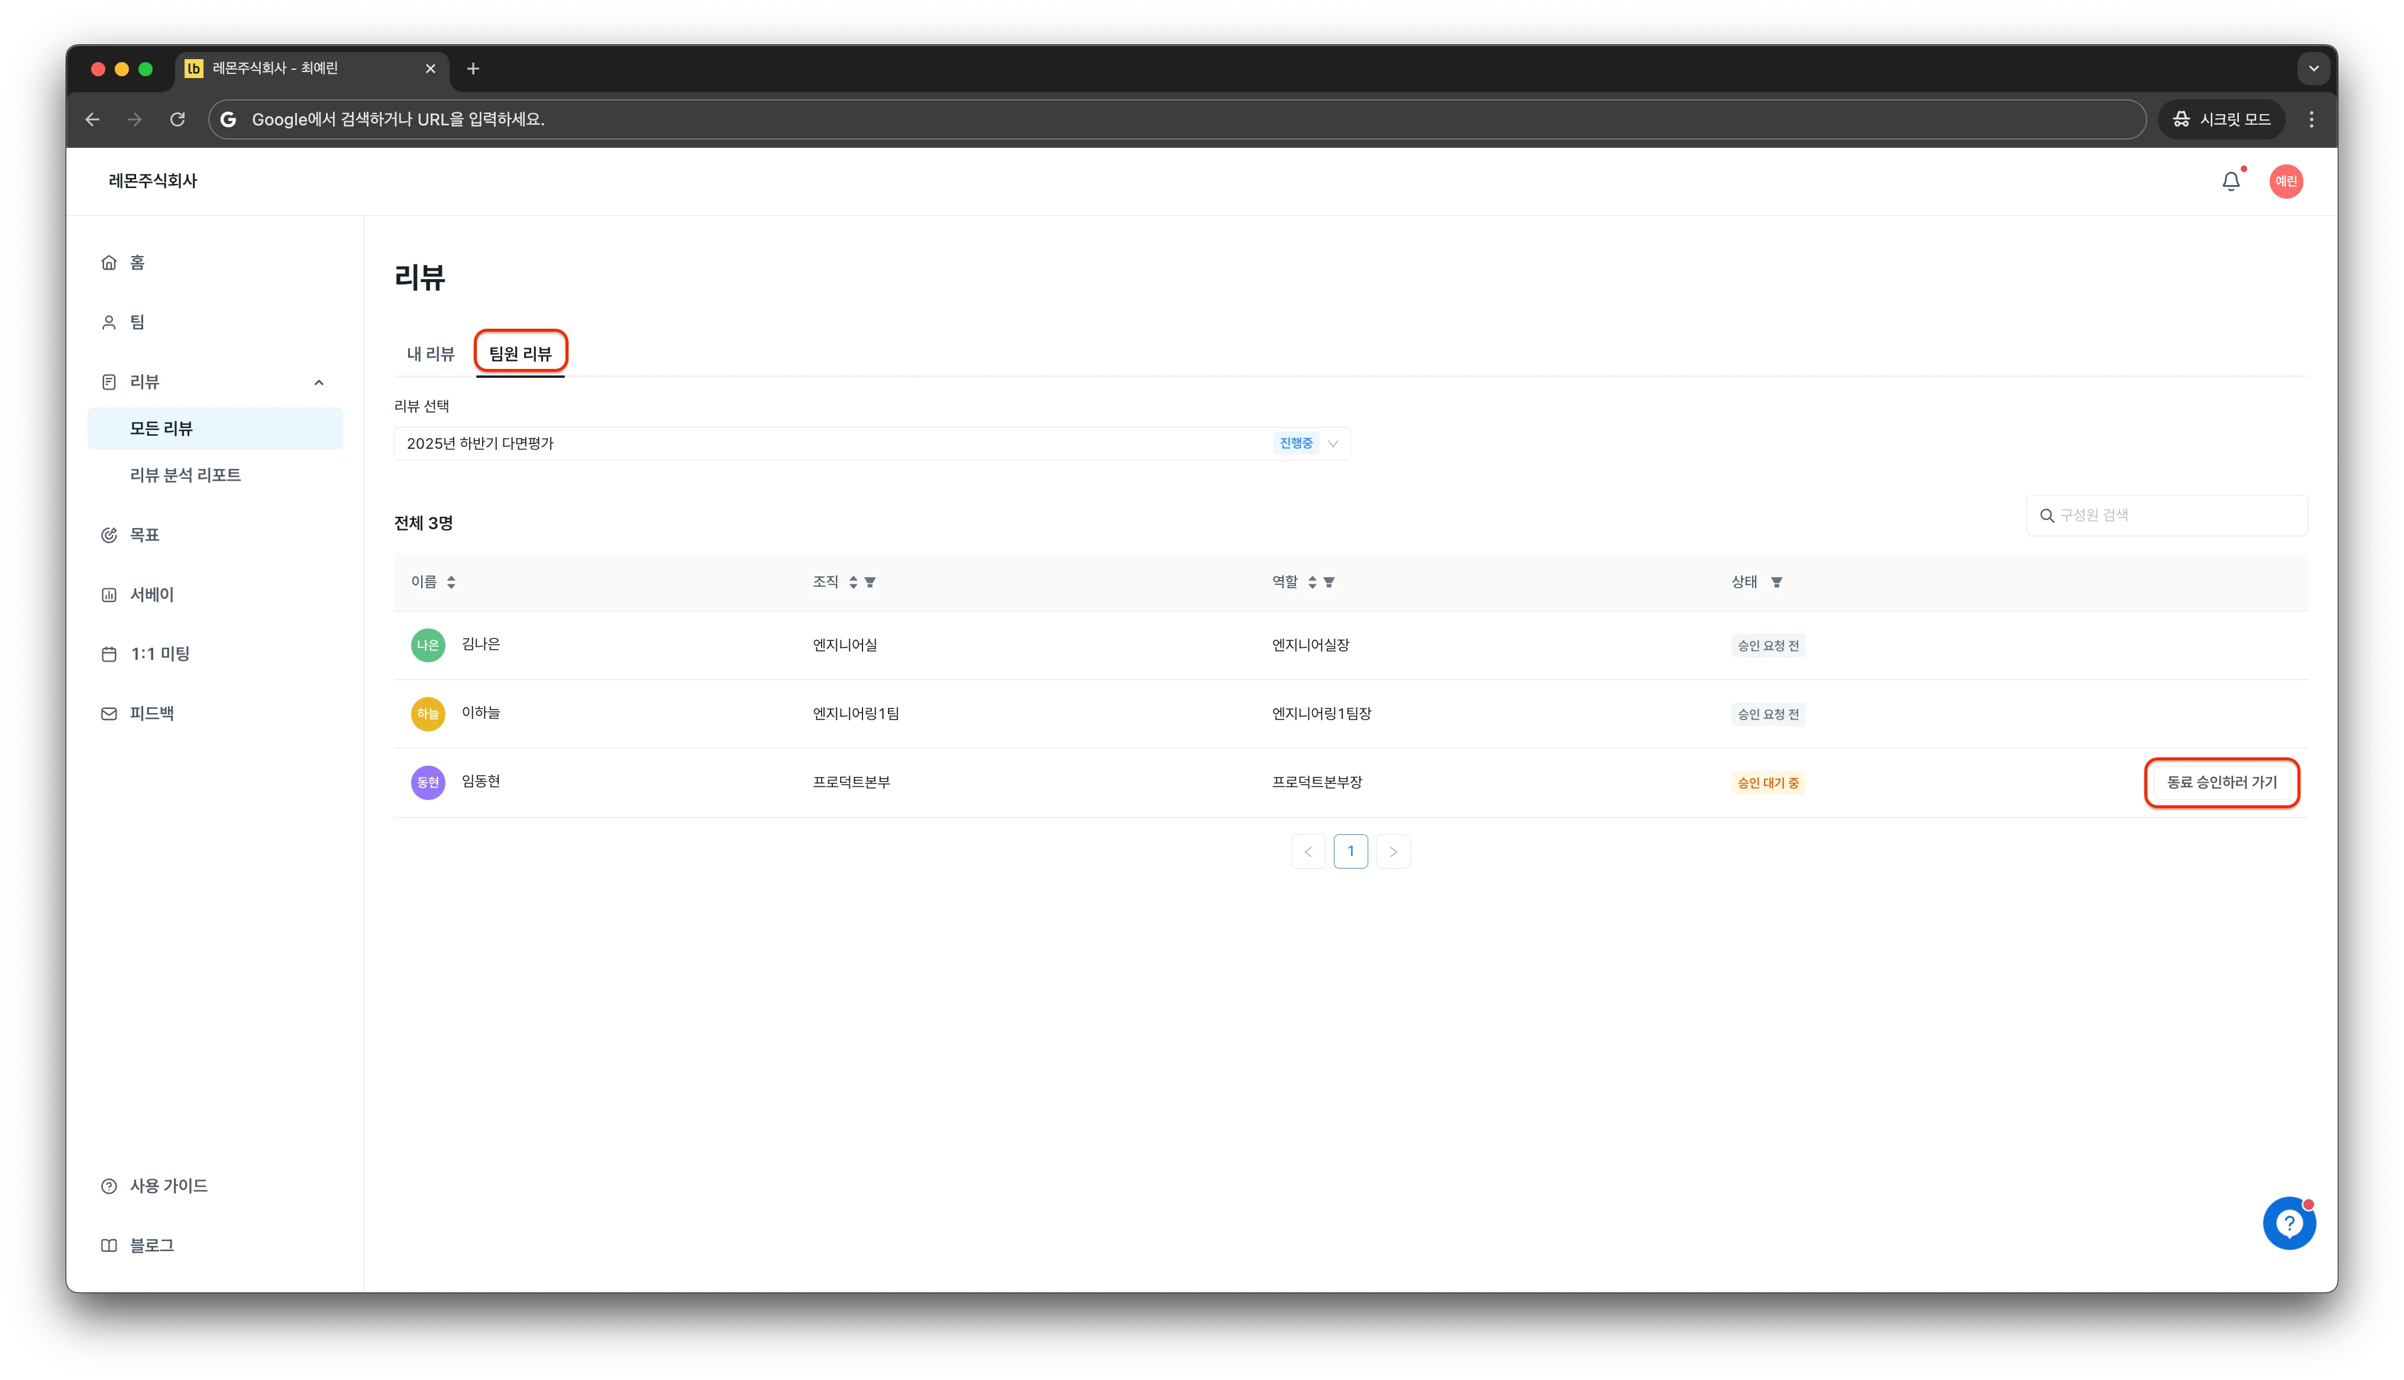2404x1380 pixels.
Task: Open the browser tab list chevron
Action: pyautogui.click(x=2313, y=68)
